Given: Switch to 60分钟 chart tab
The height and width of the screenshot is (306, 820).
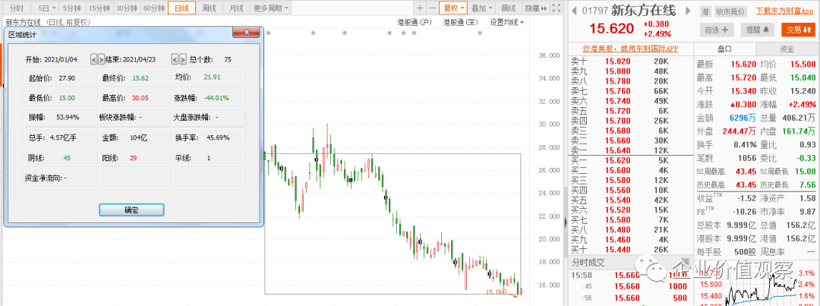Looking at the screenshot, I should click(x=154, y=8).
